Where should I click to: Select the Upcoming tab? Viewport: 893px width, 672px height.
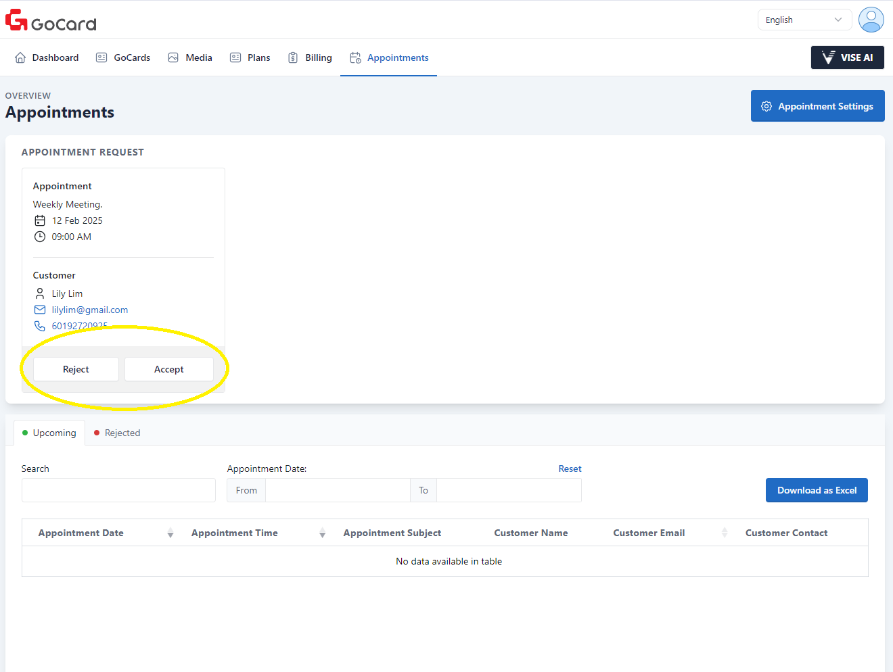[49, 433]
